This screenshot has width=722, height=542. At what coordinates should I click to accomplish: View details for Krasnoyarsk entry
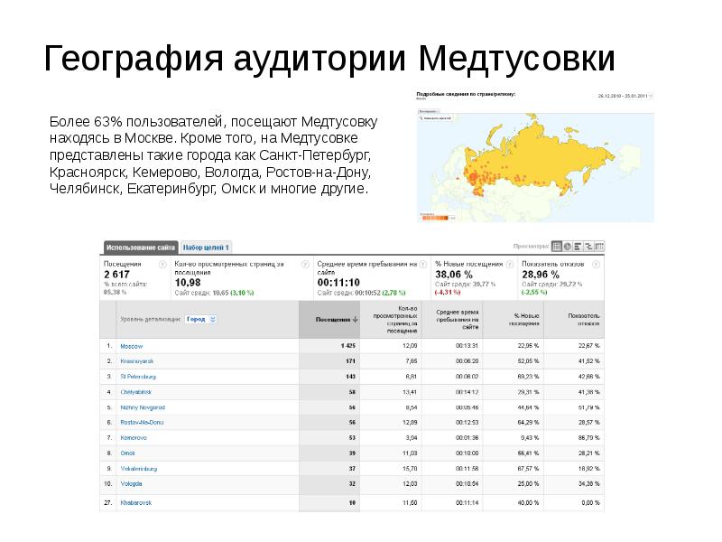pos(138,361)
